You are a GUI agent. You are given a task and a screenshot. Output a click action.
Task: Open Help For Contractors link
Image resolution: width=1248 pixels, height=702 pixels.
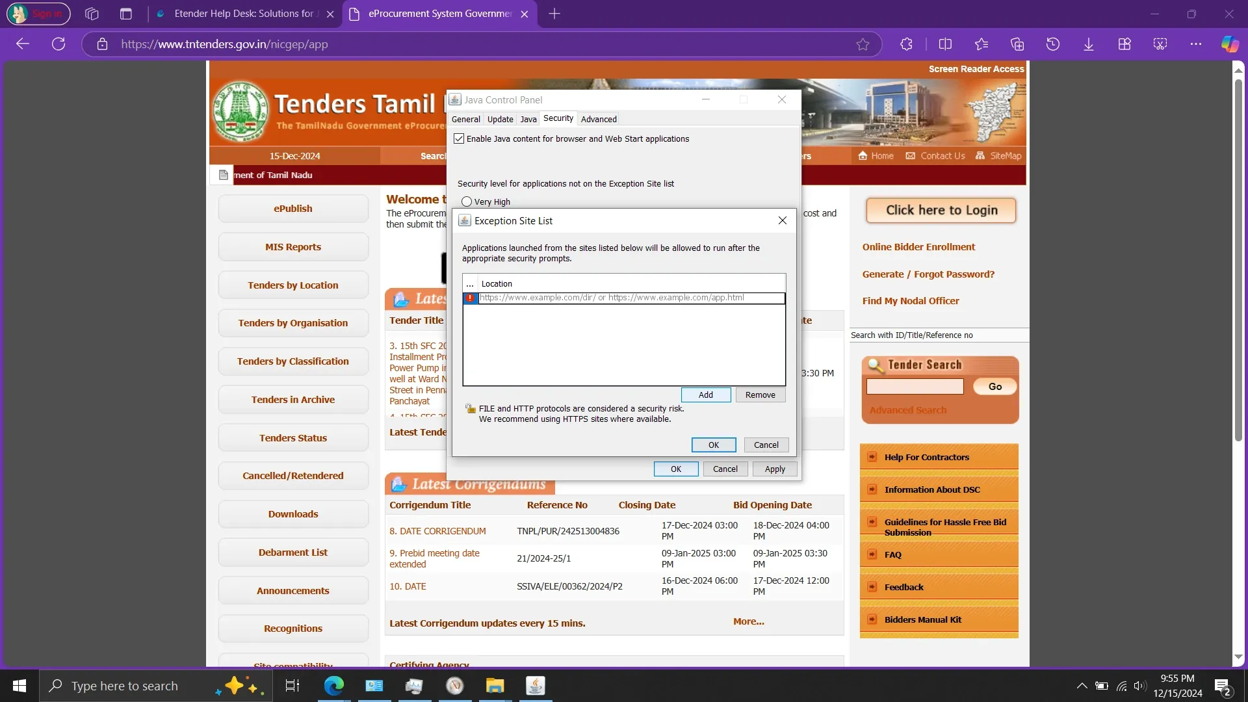[926, 458]
